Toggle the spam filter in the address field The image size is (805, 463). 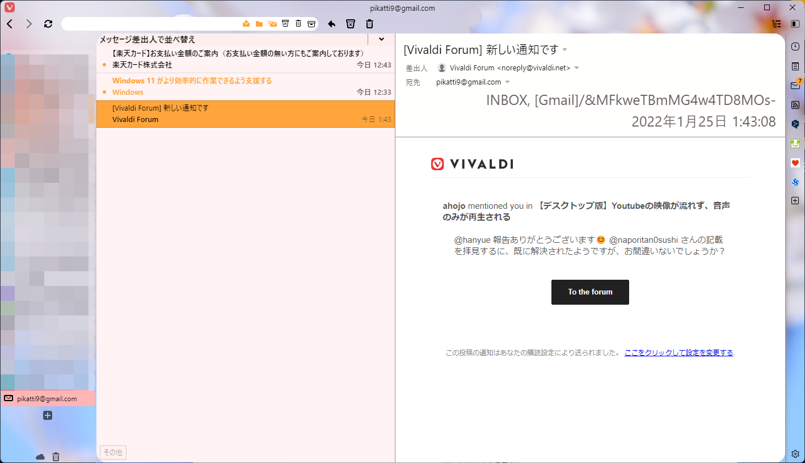click(285, 24)
